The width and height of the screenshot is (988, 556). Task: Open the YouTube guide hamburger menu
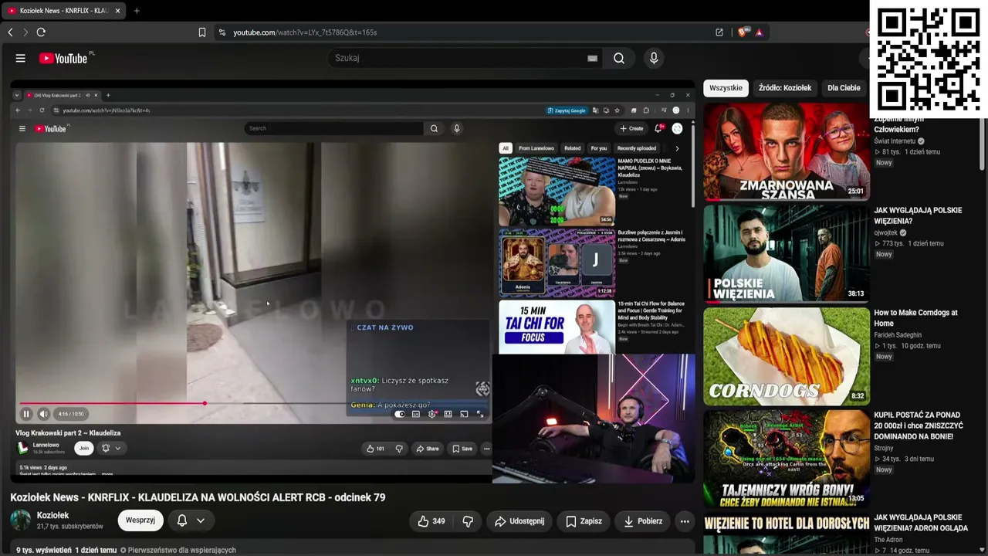[x=21, y=58]
